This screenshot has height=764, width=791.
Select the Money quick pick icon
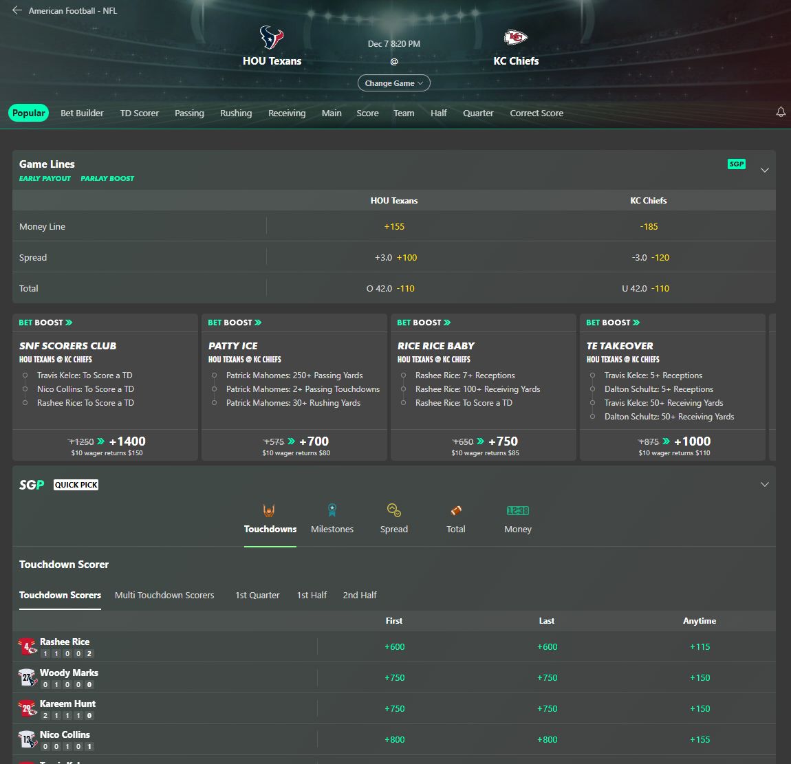(x=517, y=516)
